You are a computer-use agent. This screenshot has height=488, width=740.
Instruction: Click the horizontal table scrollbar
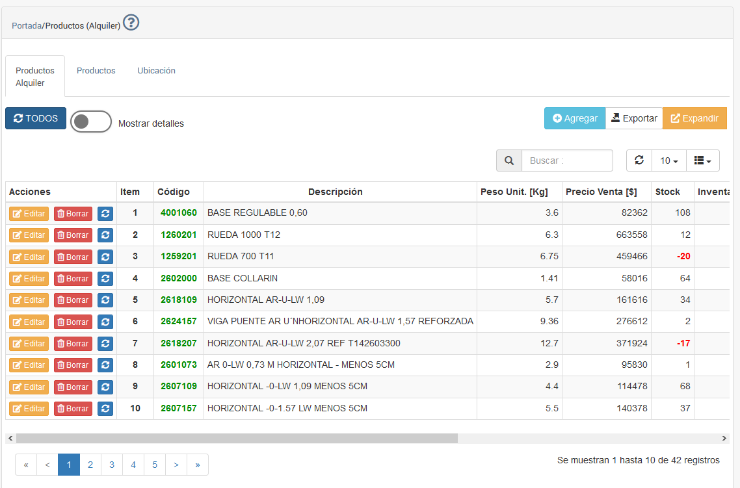237,439
